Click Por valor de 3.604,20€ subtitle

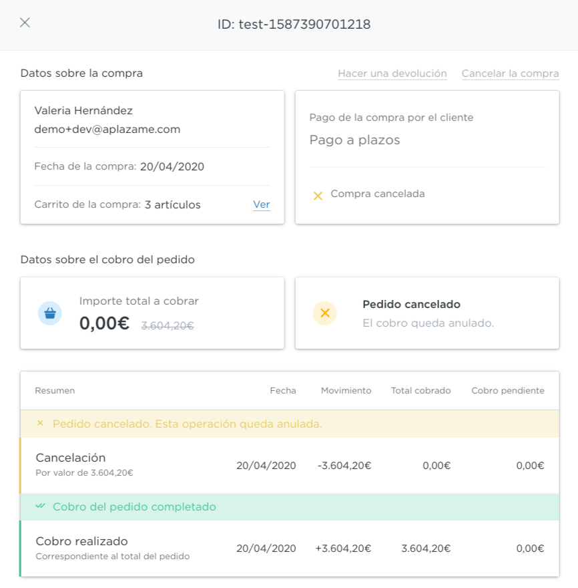click(x=84, y=473)
